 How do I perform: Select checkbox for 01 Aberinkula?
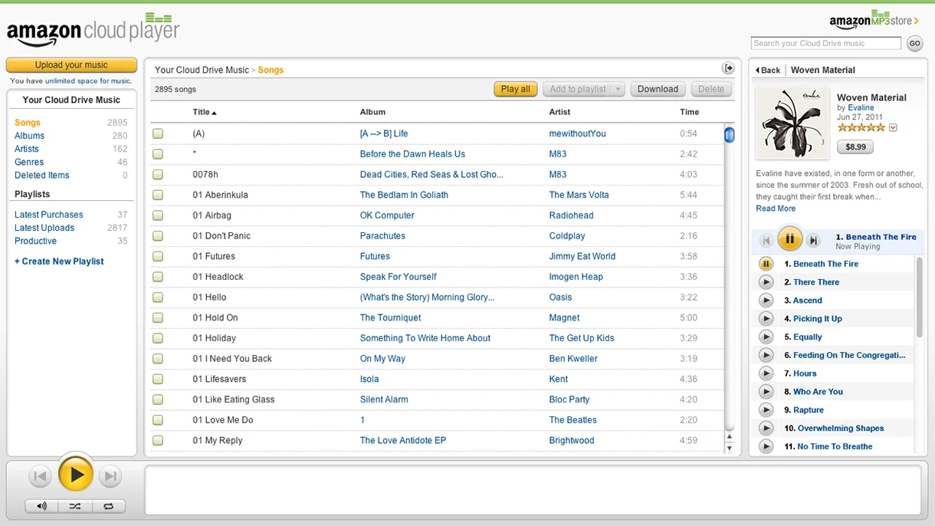coord(158,195)
